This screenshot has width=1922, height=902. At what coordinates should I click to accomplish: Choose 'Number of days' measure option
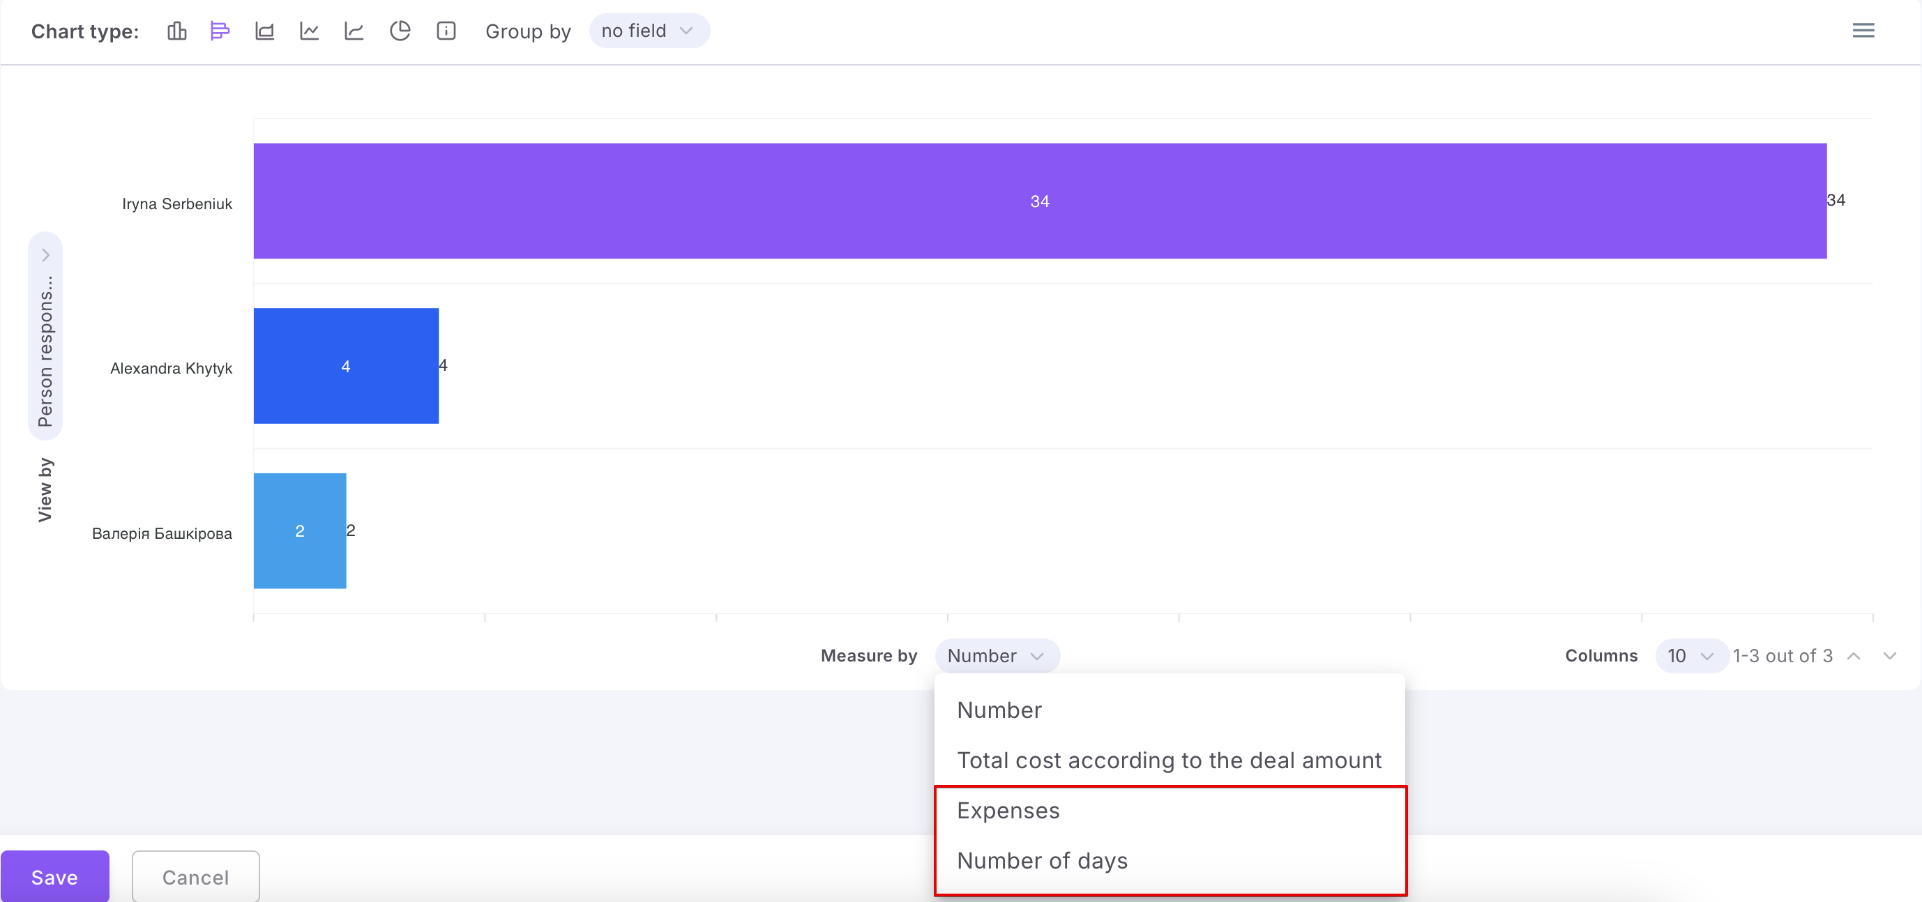coord(1042,860)
